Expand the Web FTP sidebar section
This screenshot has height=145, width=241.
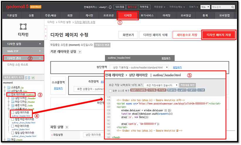[x=23, y=51]
